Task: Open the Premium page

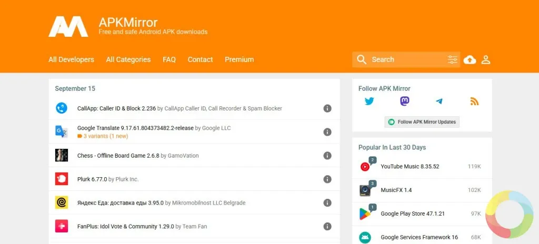Action: tap(239, 59)
